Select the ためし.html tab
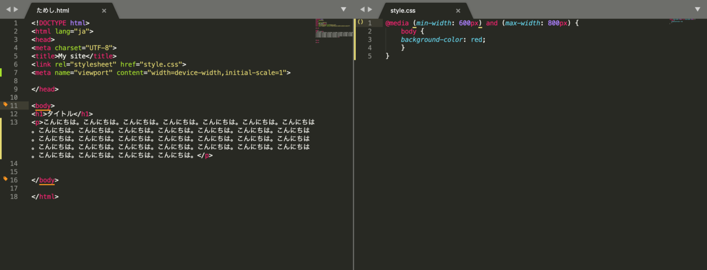The height and width of the screenshot is (270, 707). [72, 11]
